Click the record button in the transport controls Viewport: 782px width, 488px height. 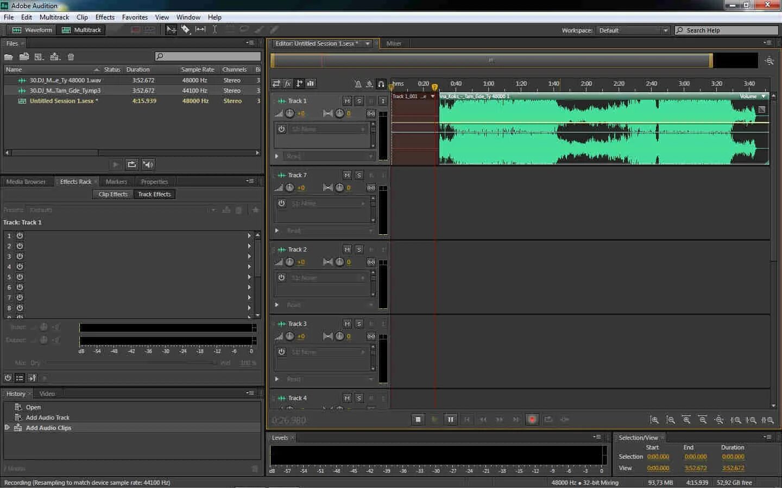[532, 419]
